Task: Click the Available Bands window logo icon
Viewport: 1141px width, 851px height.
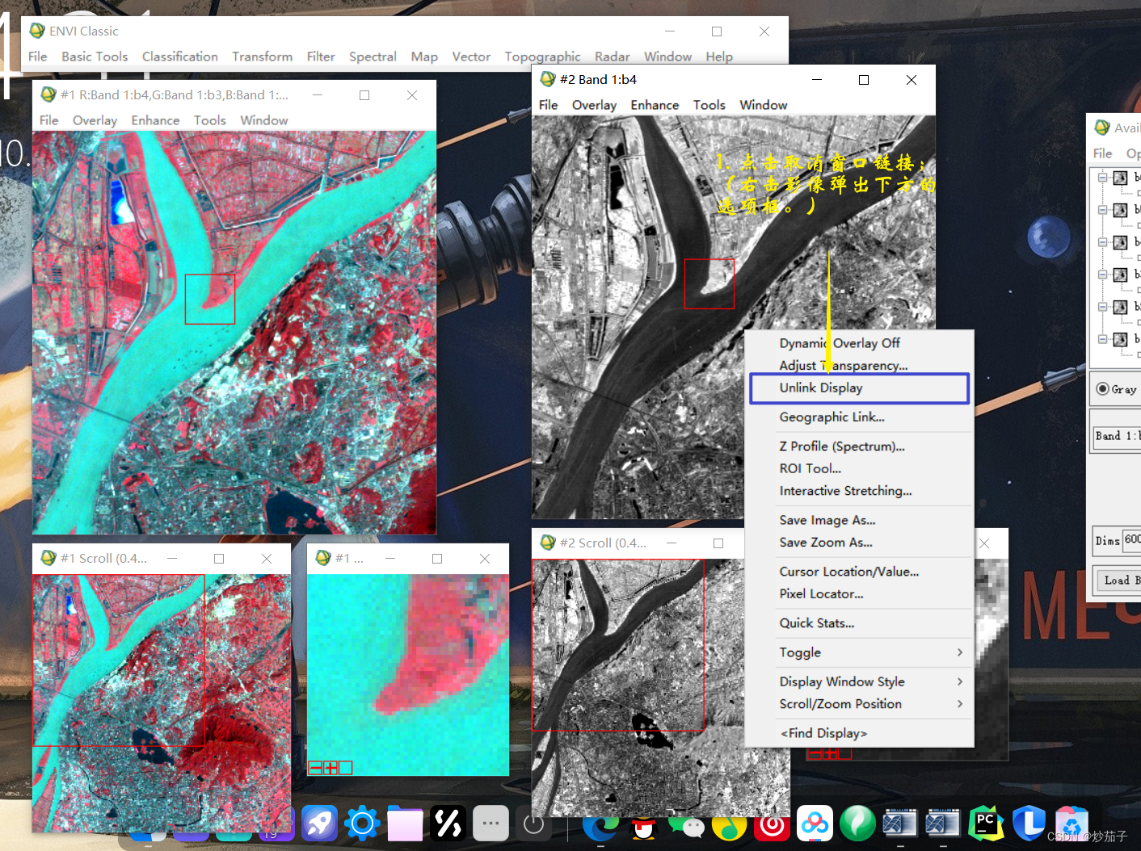Action: point(1102,128)
